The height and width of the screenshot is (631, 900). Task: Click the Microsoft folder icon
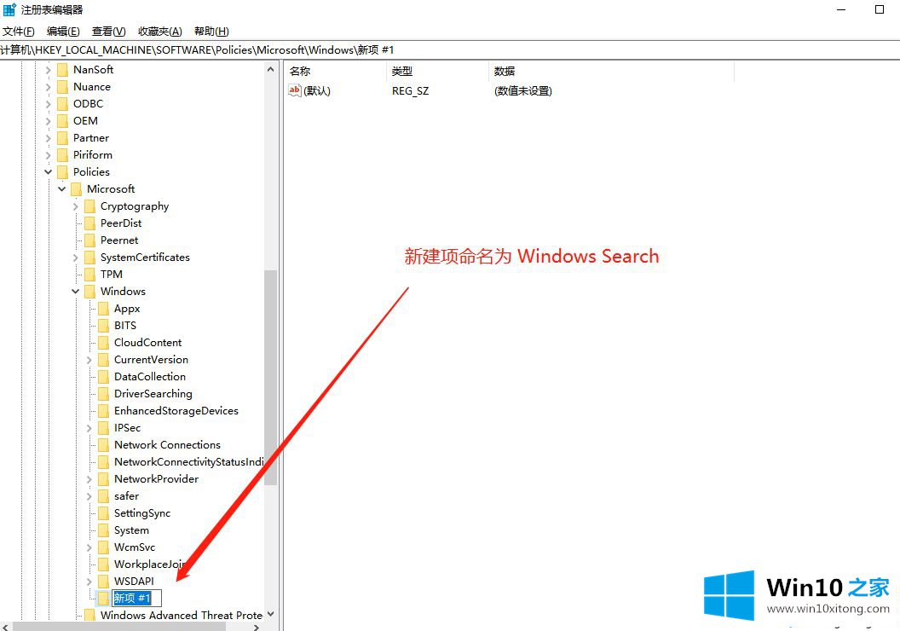pos(77,189)
